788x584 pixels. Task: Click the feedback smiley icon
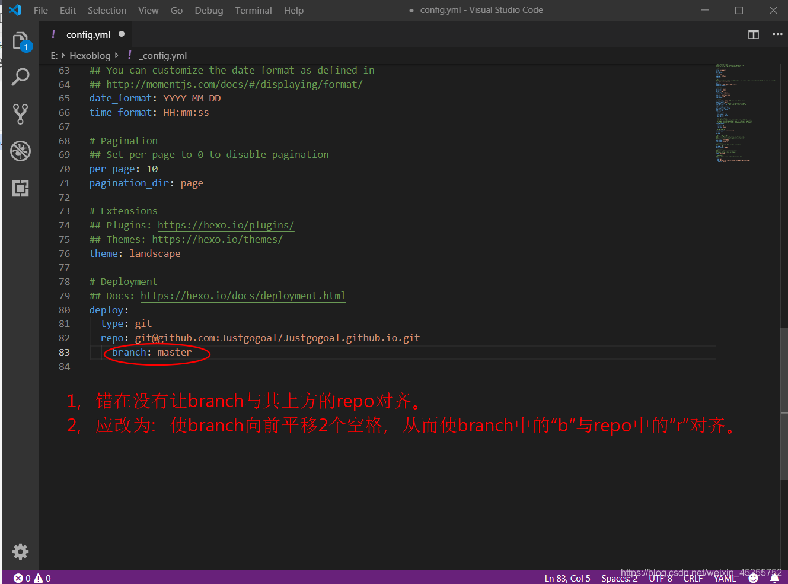click(754, 578)
